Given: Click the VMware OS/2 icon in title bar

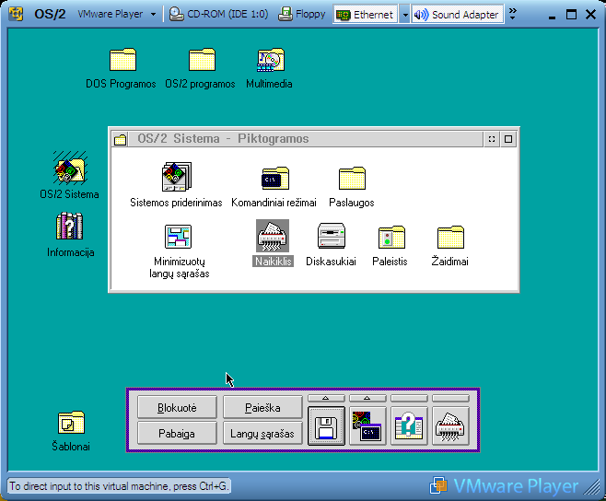Looking at the screenshot, I should pos(16,14).
